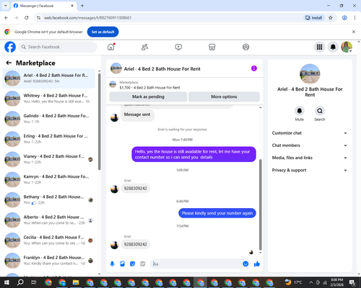Open the account profile picture dropdown

point(347,47)
